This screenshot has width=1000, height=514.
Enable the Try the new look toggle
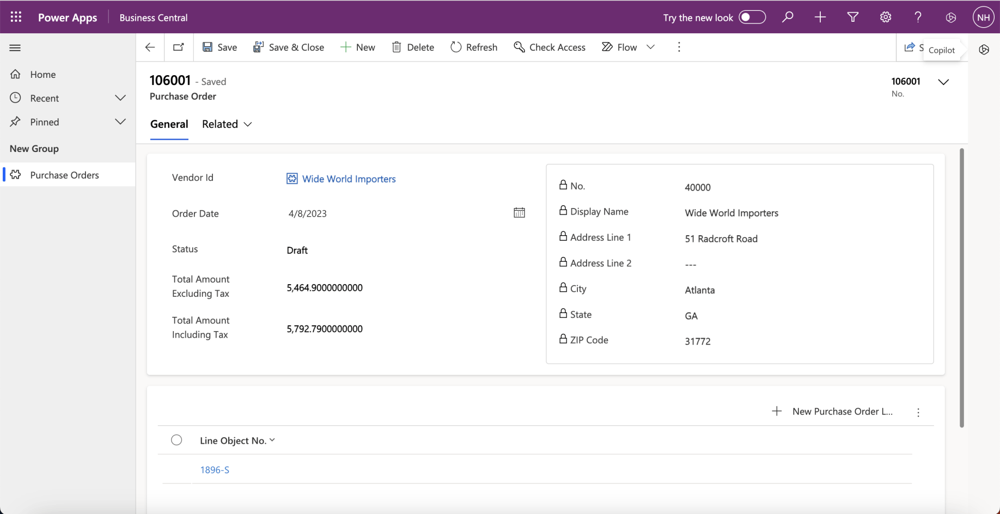point(752,17)
